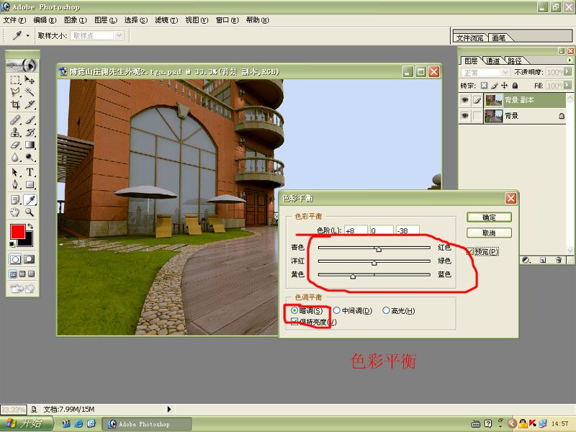The width and height of the screenshot is (576, 432).
Task: Select the Rectangle shape tool
Action: click(30, 184)
